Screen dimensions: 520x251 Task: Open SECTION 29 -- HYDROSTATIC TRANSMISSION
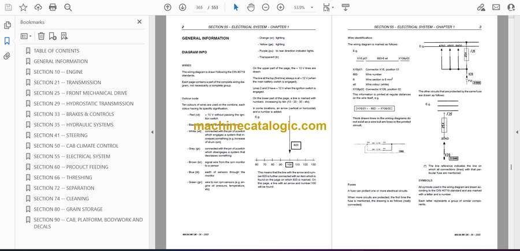tap(84, 104)
